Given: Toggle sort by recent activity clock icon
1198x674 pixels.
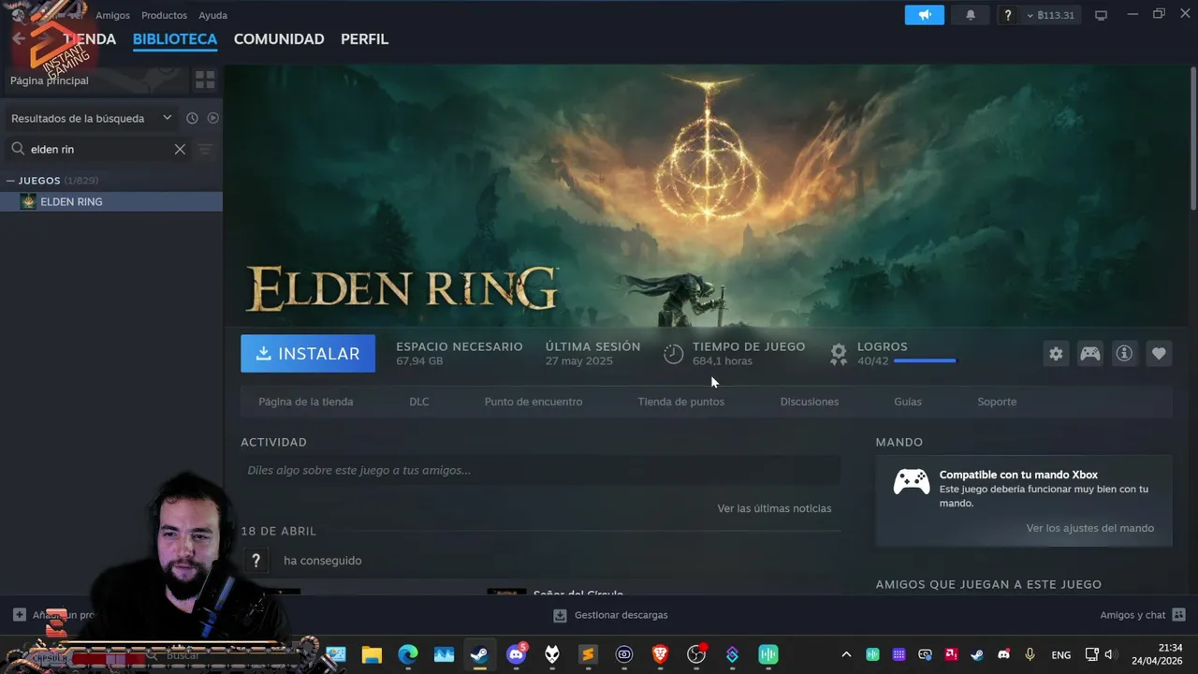Looking at the screenshot, I should (192, 118).
